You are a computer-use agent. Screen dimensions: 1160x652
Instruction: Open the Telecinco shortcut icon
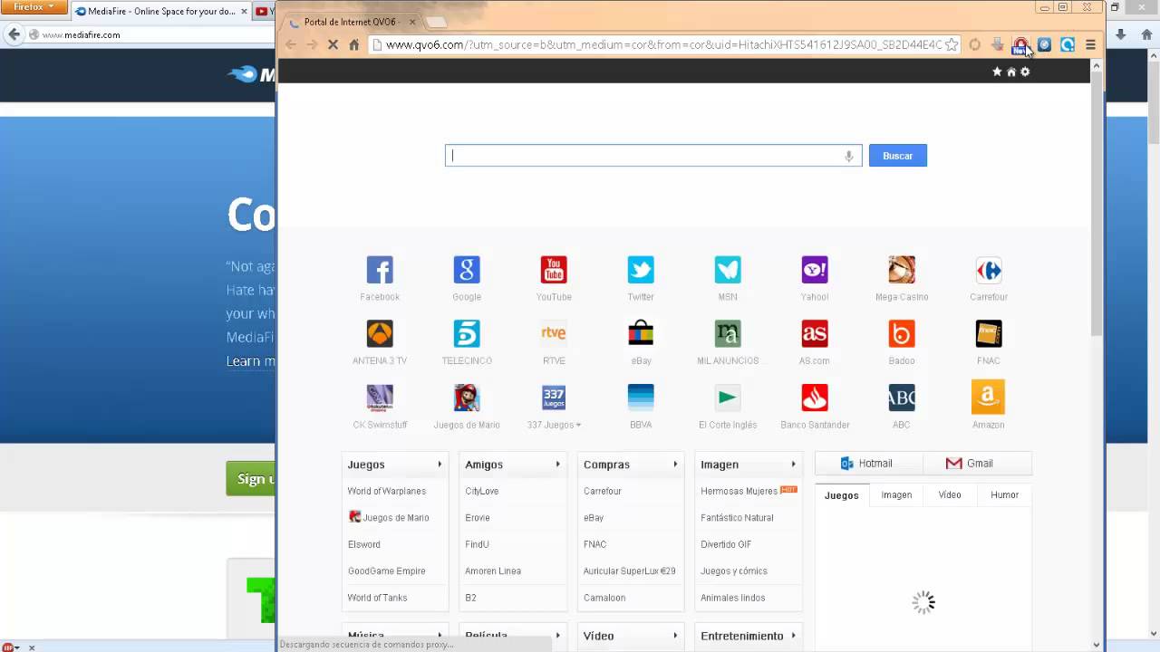coord(467,333)
